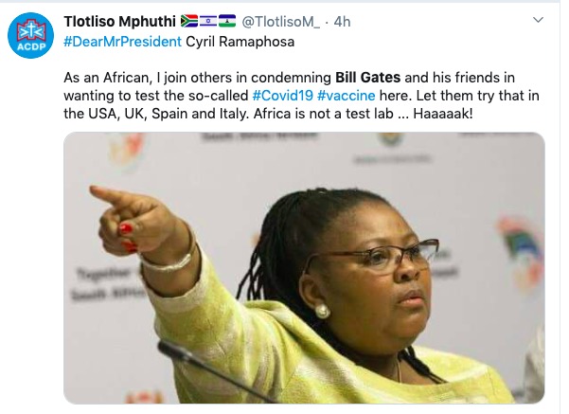The image size is (569, 414).
Task: Visit the @TlotlisoM_ handle
Action: click(280, 22)
